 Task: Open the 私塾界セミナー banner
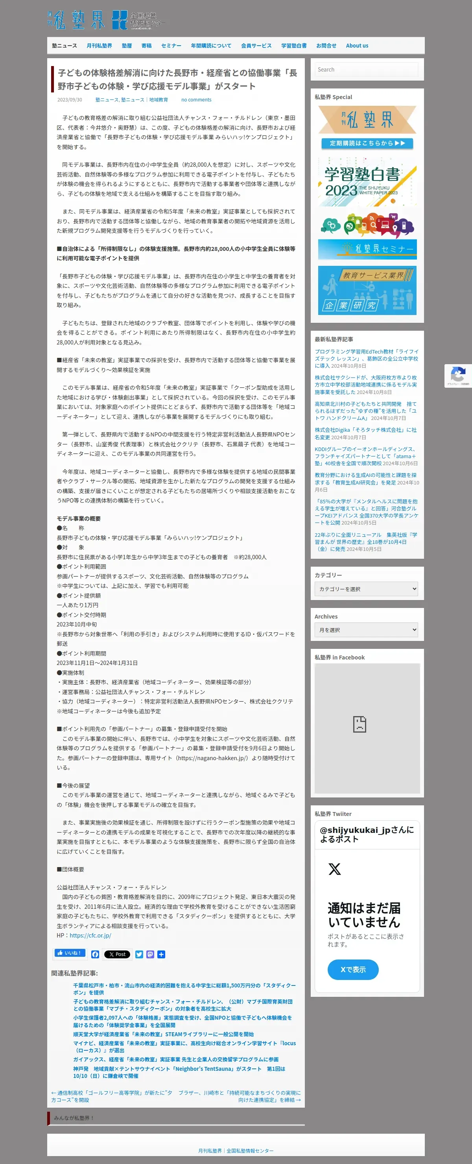click(x=367, y=236)
